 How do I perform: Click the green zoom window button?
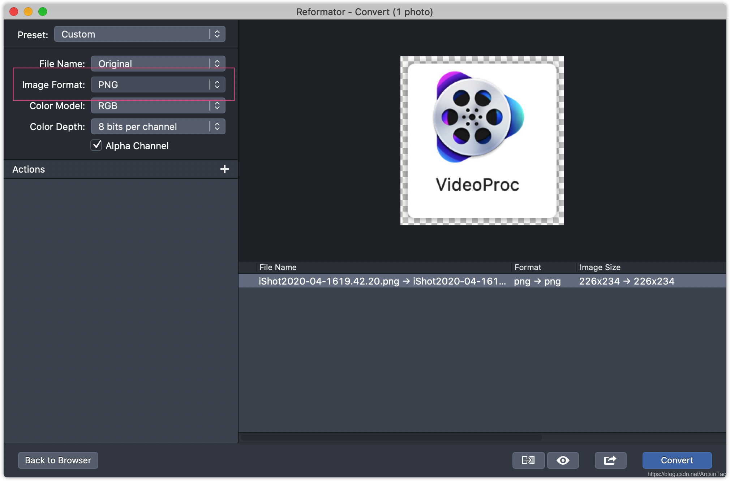(43, 12)
